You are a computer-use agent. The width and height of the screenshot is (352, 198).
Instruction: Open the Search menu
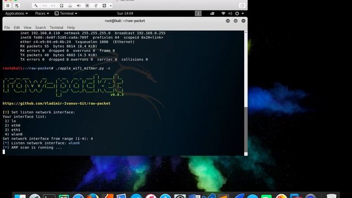40,28
